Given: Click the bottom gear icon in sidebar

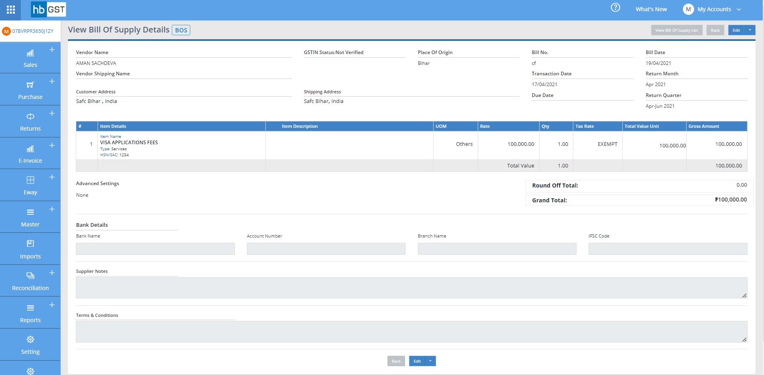Looking at the screenshot, I should (x=30, y=371).
